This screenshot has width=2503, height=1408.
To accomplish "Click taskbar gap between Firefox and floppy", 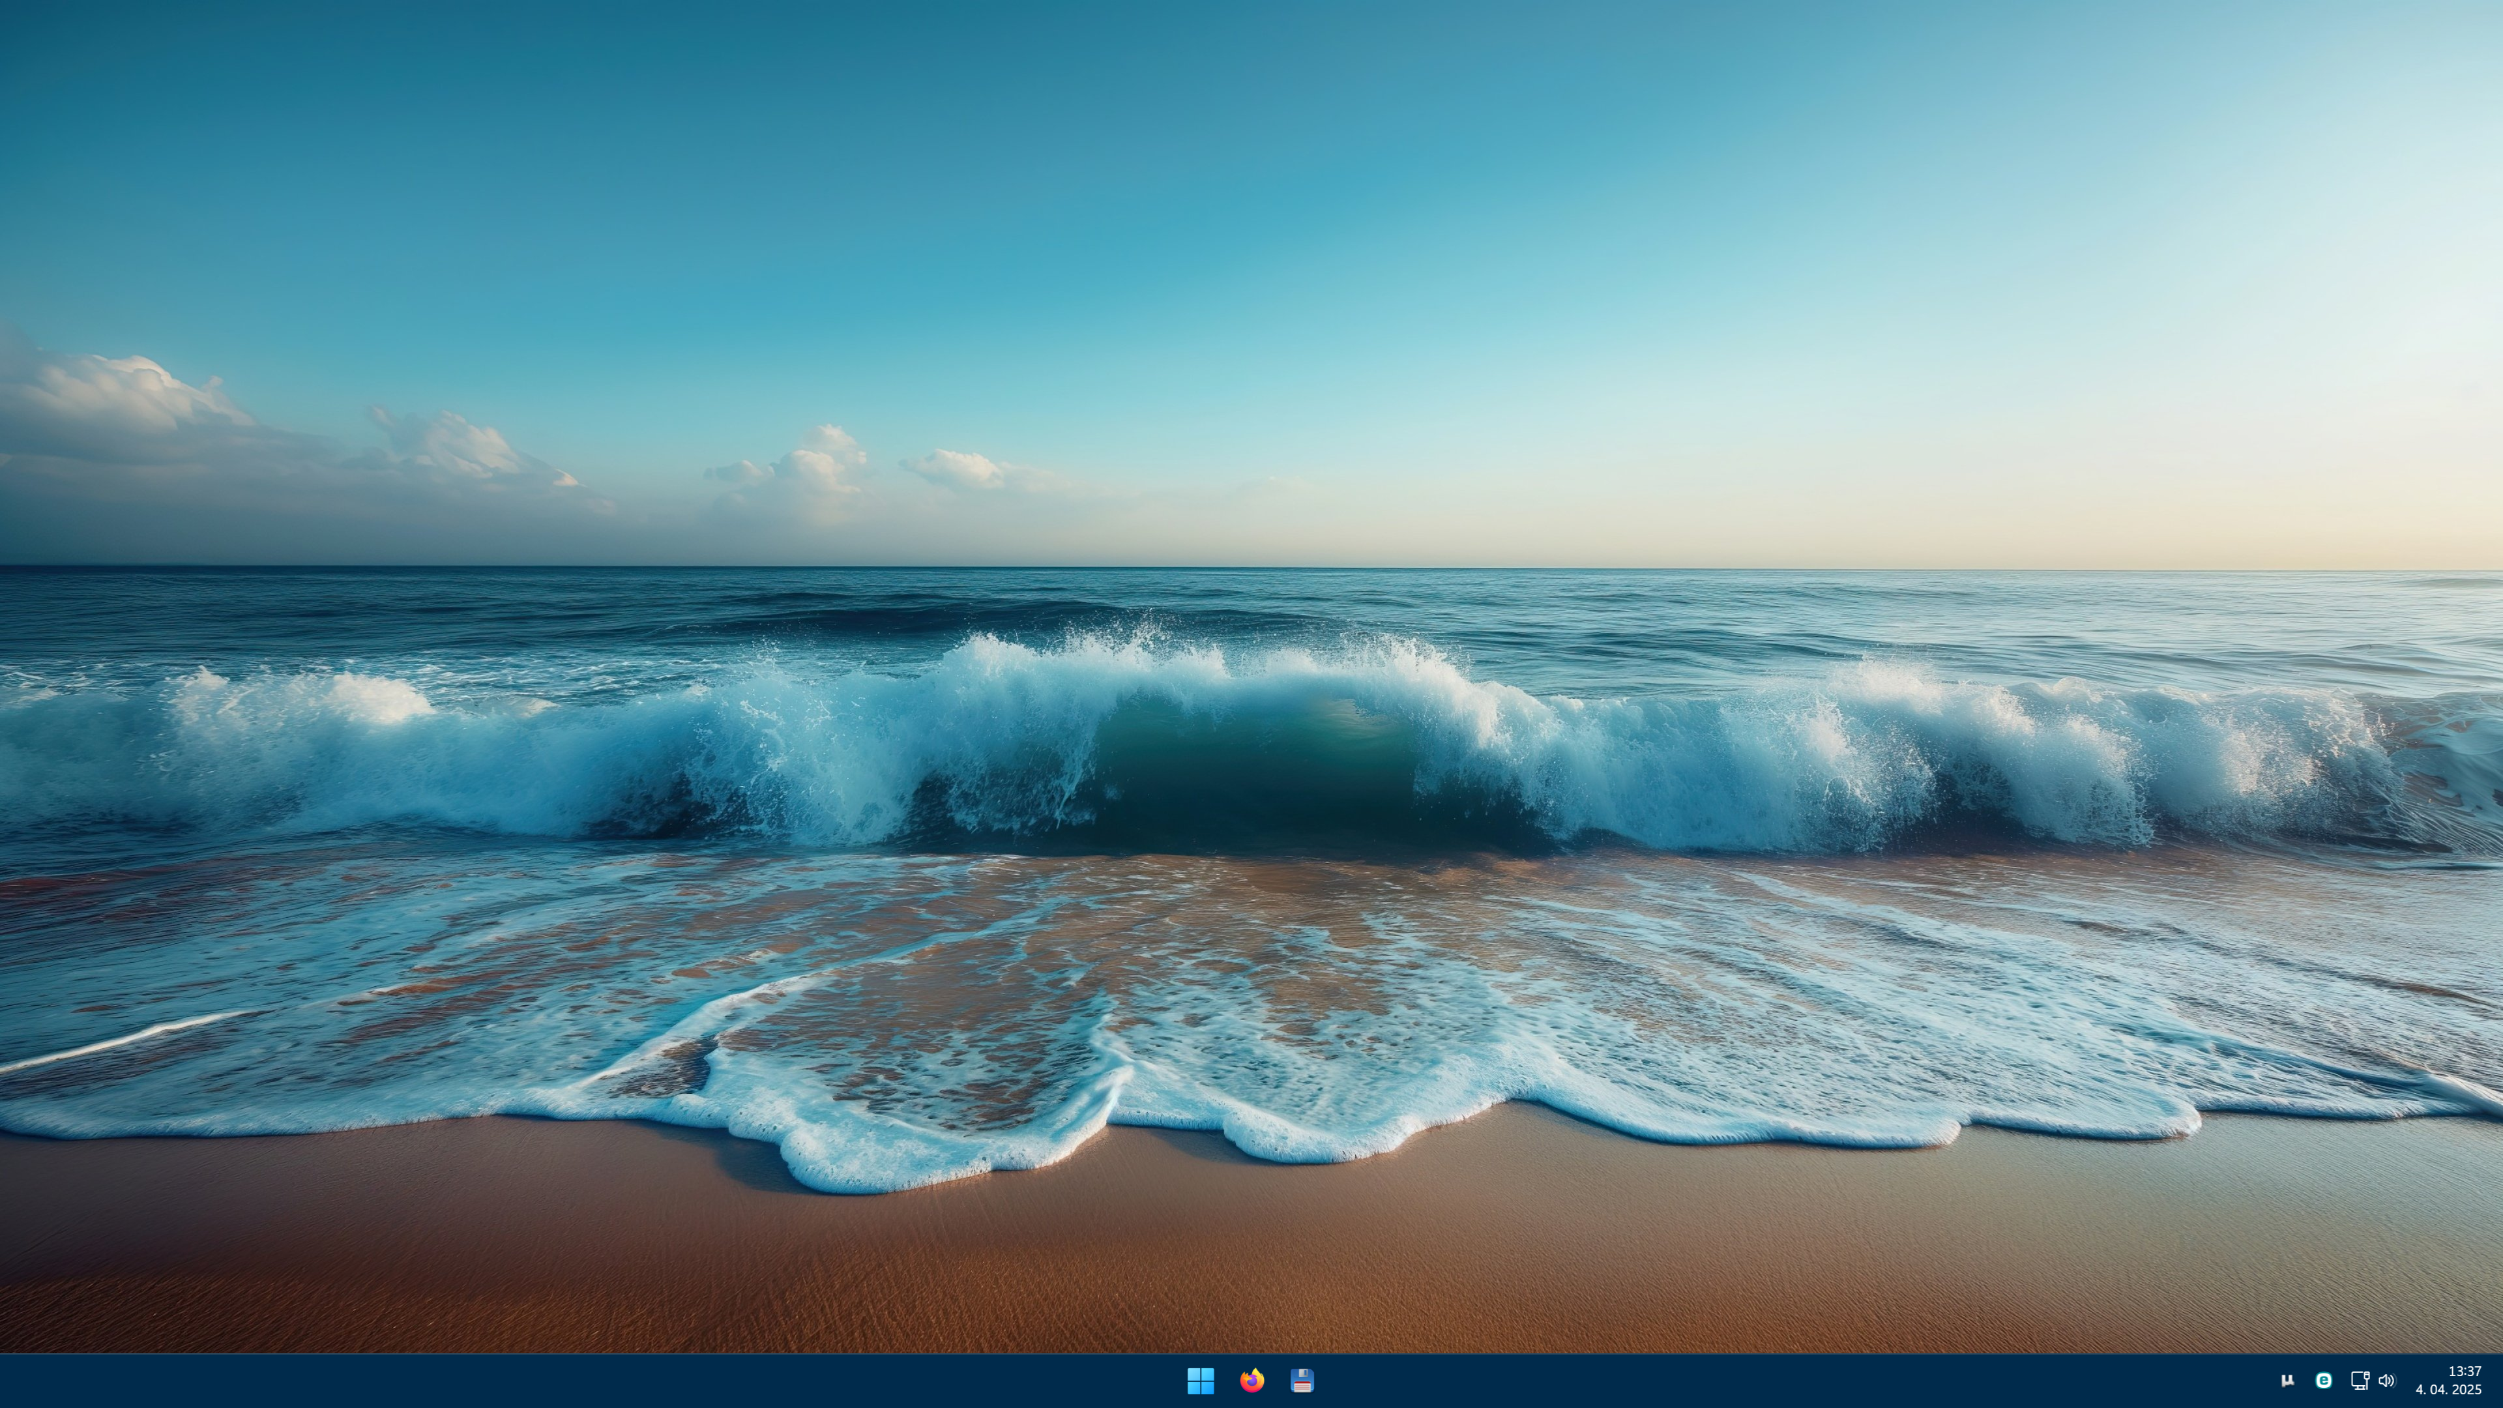I will (x=1277, y=1381).
